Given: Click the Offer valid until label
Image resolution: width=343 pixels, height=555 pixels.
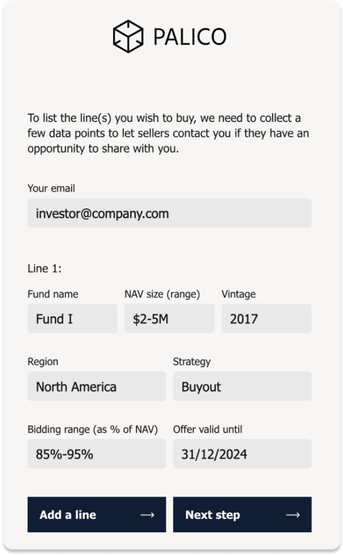Looking at the screenshot, I should click(x=208, y=429).
